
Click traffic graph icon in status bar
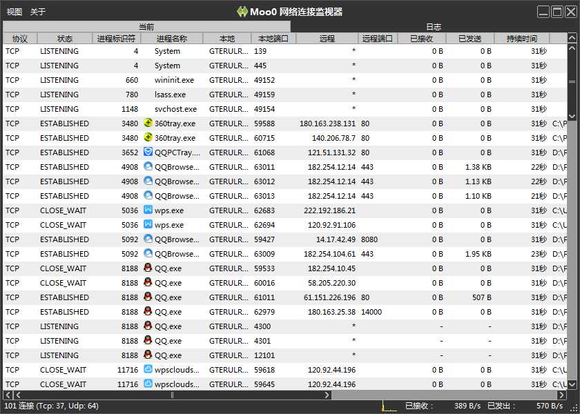389,406
